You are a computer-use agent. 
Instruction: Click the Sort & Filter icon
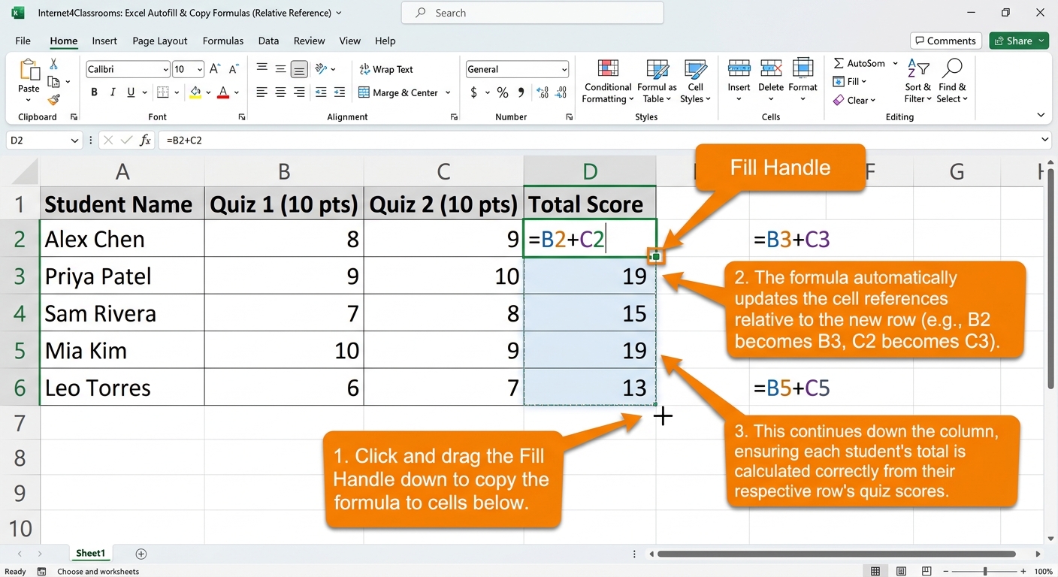[918, 82]
